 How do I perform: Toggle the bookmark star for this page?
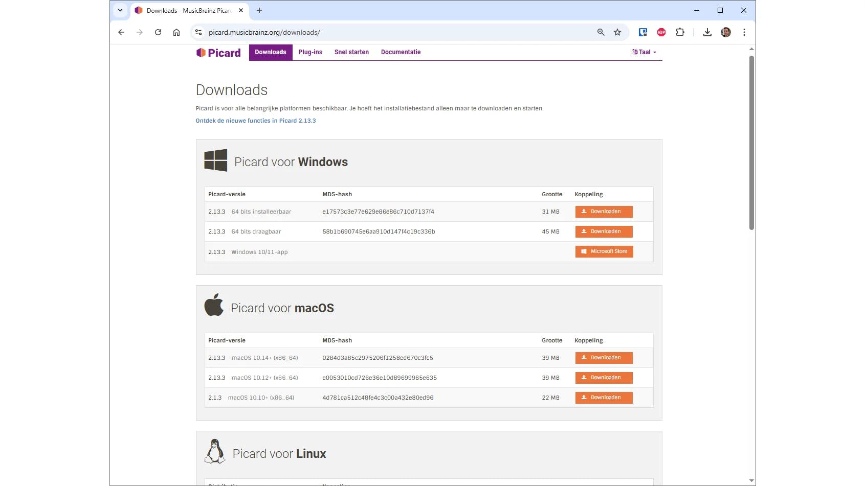(617, 32)
